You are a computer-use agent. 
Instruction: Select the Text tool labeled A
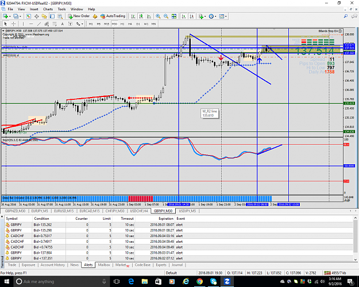pyautogui.click(x=62, y=24)
